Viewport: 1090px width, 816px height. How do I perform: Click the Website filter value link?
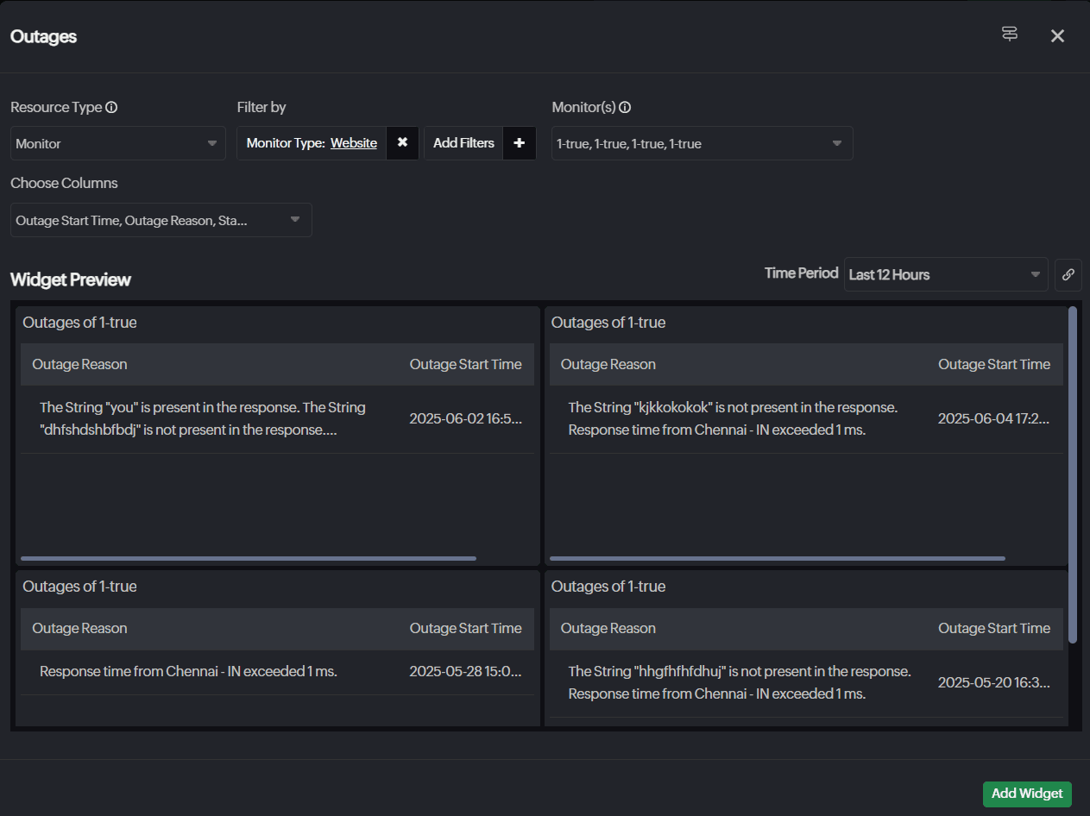(353, 143)
